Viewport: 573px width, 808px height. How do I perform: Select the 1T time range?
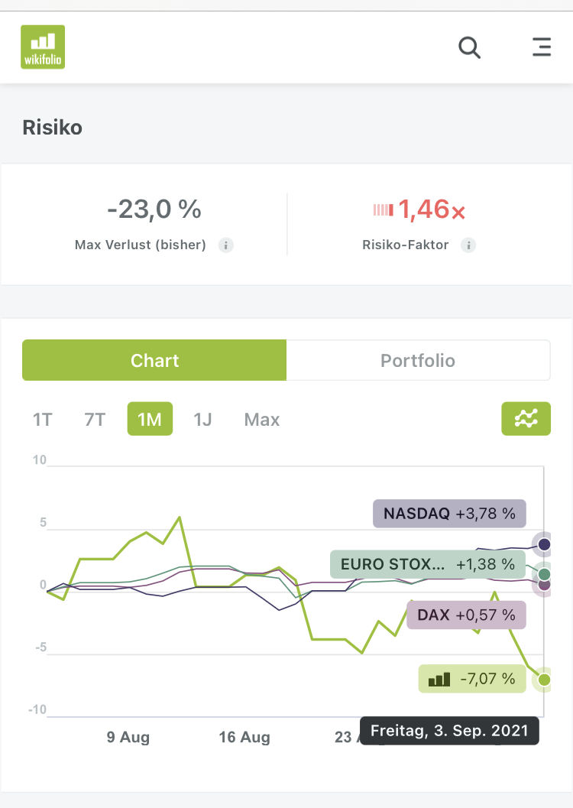43,420
